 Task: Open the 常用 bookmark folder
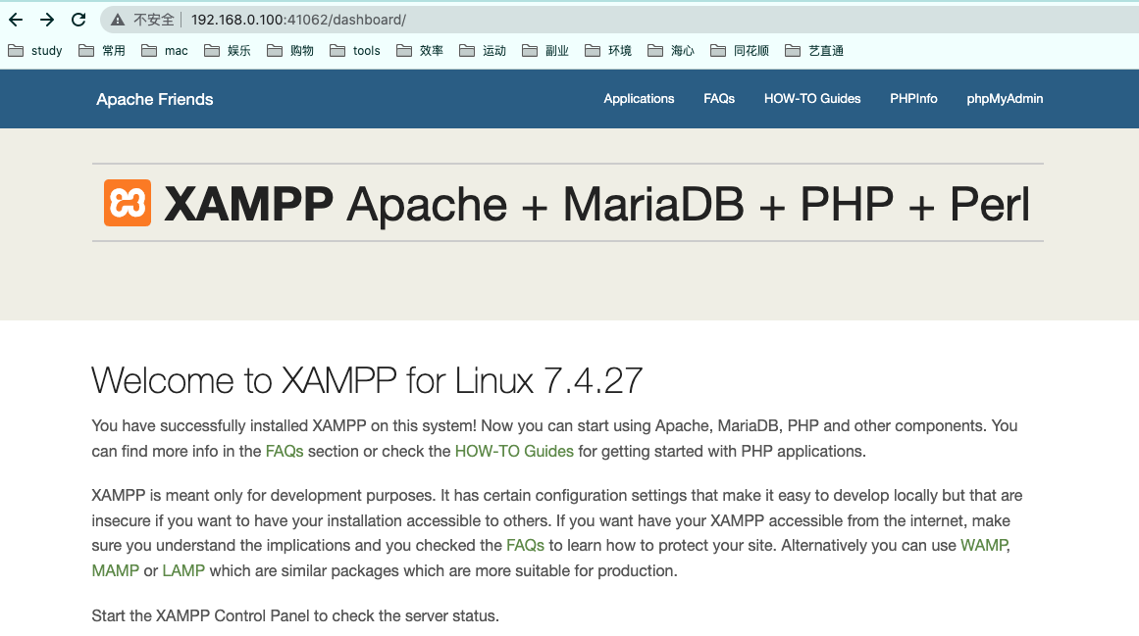[x=102, y=51]
